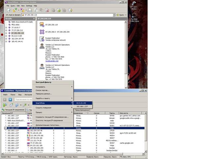Close the Results panel with its X
202x159 pixels.
34,19
